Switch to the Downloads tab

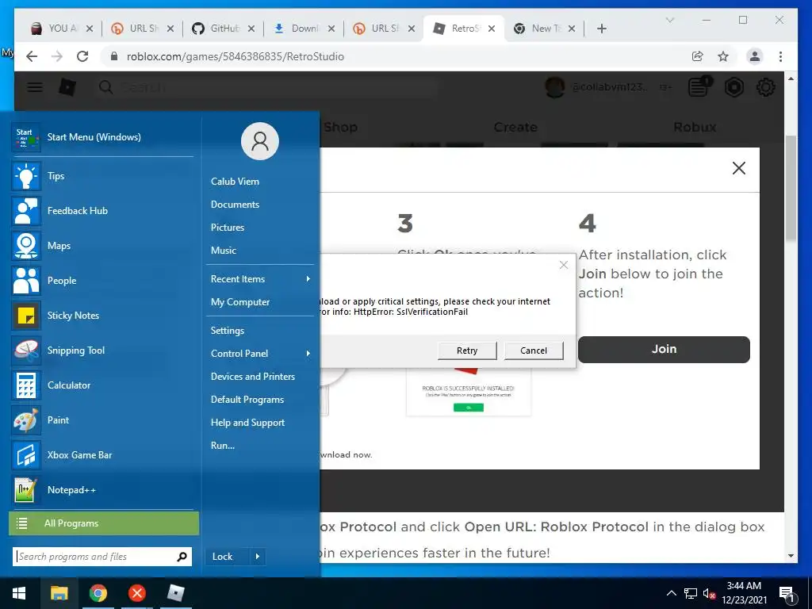[304, 29]
